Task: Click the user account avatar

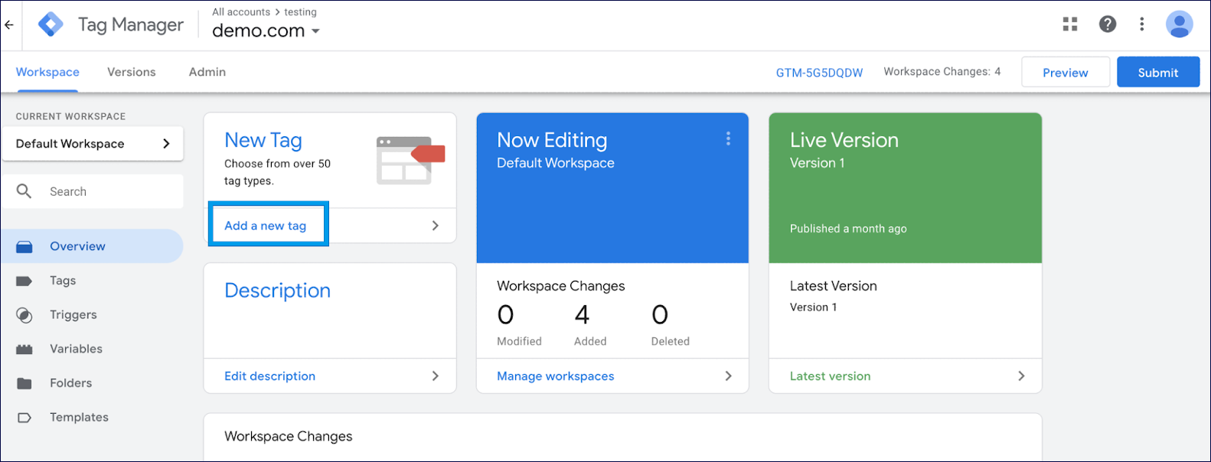Action: 1179,24
